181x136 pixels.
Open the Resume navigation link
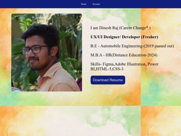pos(96,4)
